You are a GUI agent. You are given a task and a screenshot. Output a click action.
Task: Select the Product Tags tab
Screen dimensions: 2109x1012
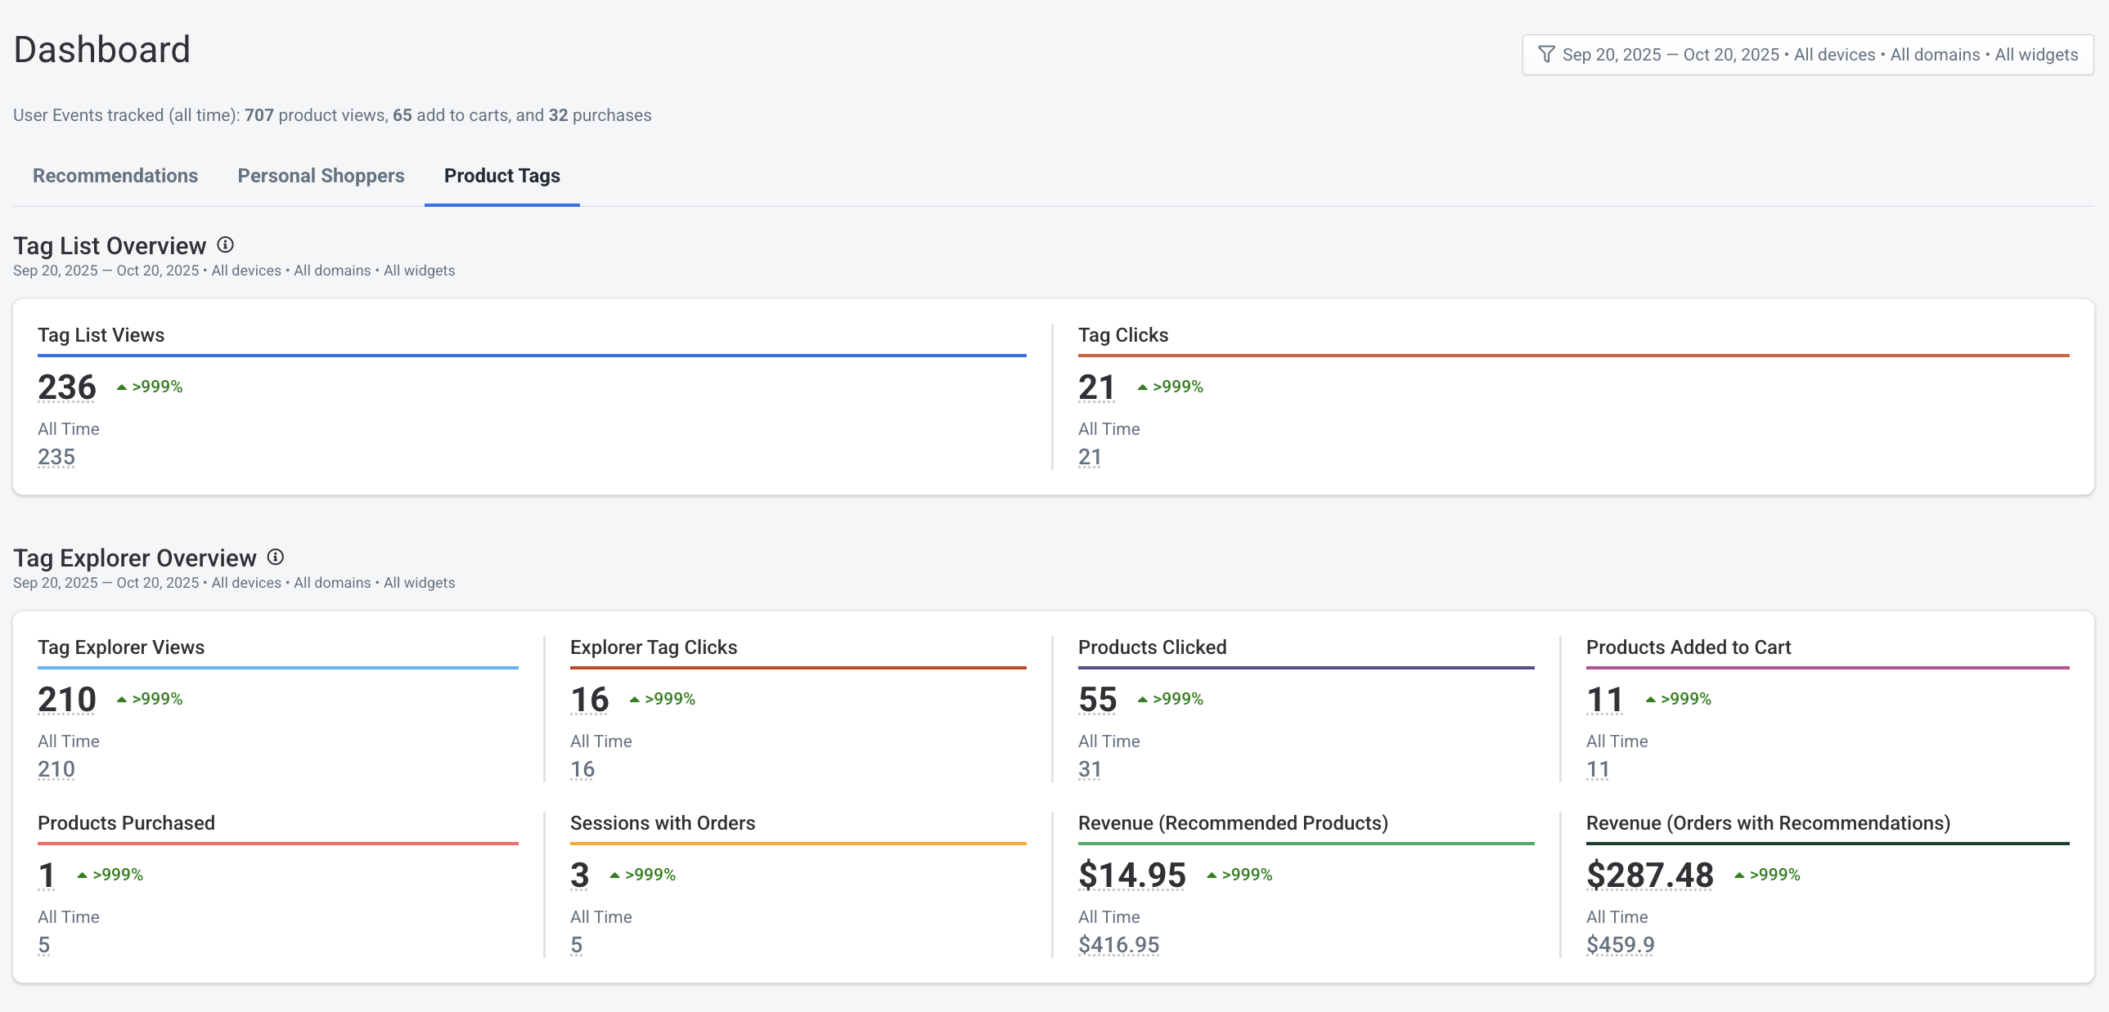point(501,176)
